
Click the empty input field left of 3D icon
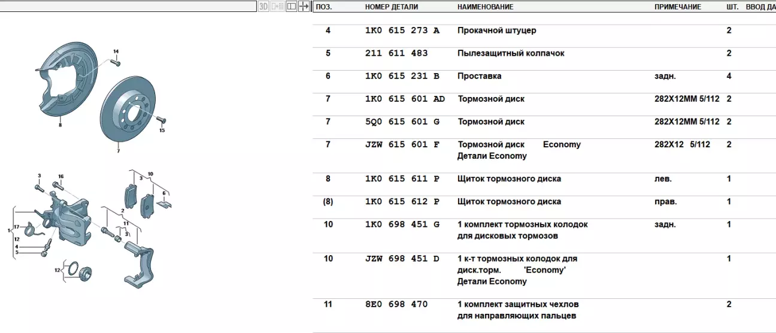128,7
